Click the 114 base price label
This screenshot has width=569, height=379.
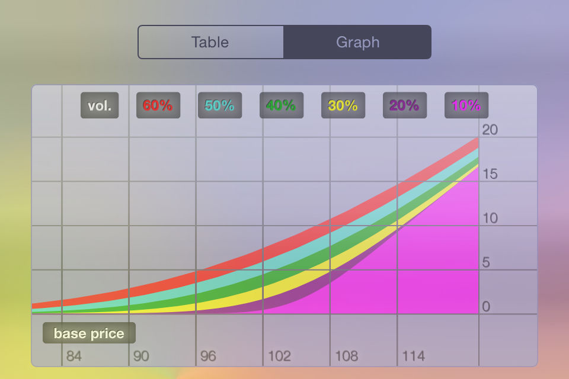[414, 356]
